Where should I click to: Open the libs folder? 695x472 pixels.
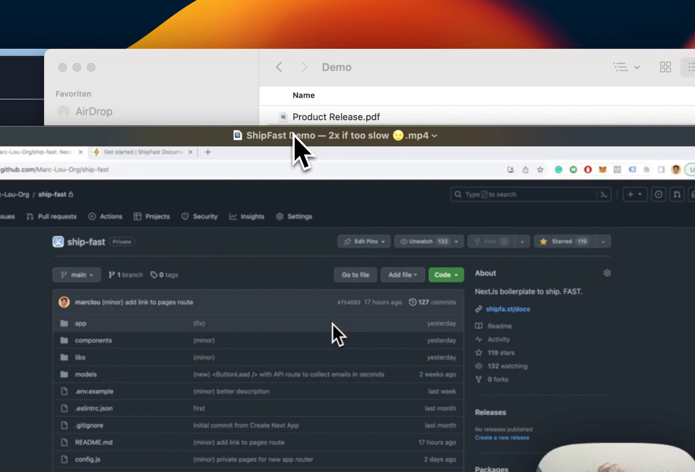click(80, 357)
